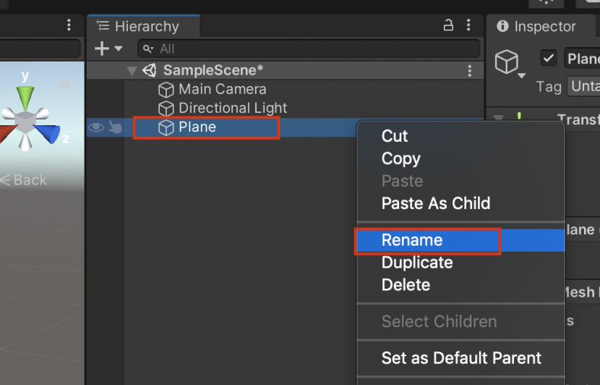The image size is (600, 385).
Task: Open the Hierarchy panel's three-dot options menu
Action: 470,26
